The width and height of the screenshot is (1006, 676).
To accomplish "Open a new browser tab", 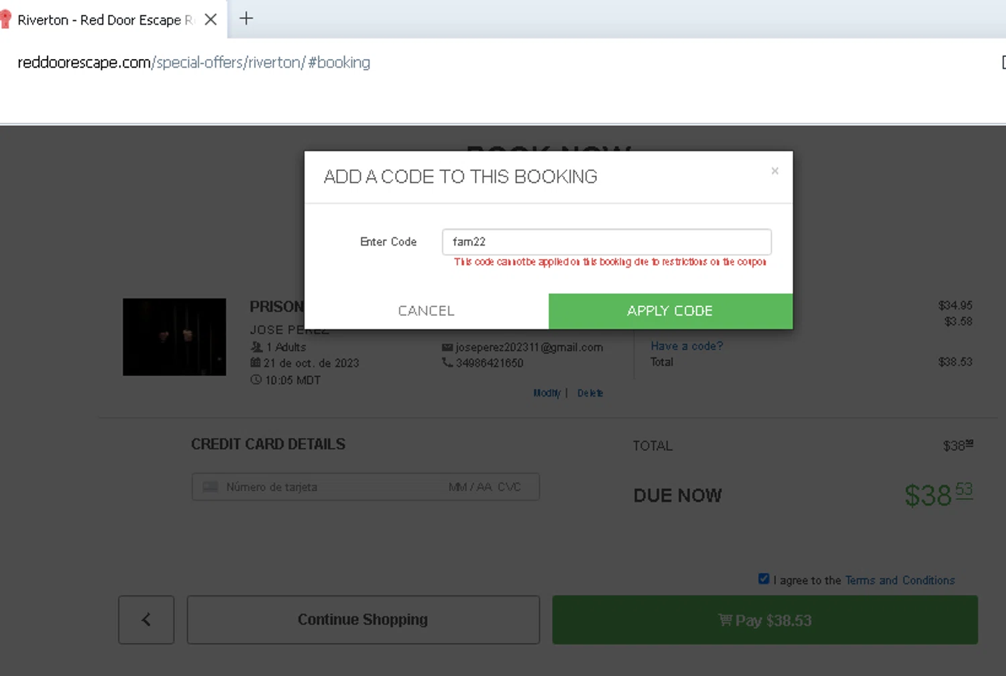I will [246, 19].
